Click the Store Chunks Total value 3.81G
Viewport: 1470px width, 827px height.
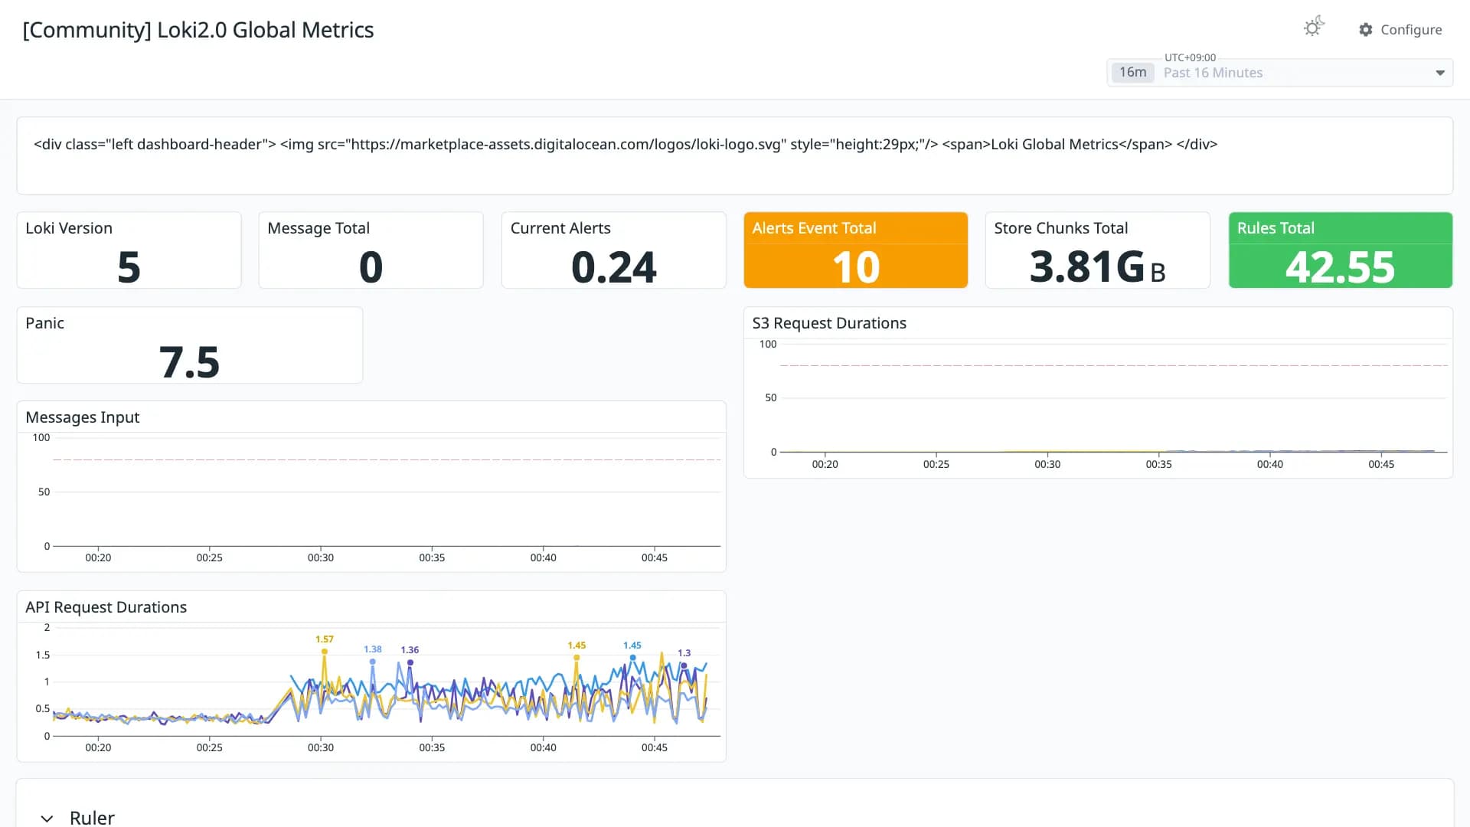pyautogui.click(x=1097, y=267)
